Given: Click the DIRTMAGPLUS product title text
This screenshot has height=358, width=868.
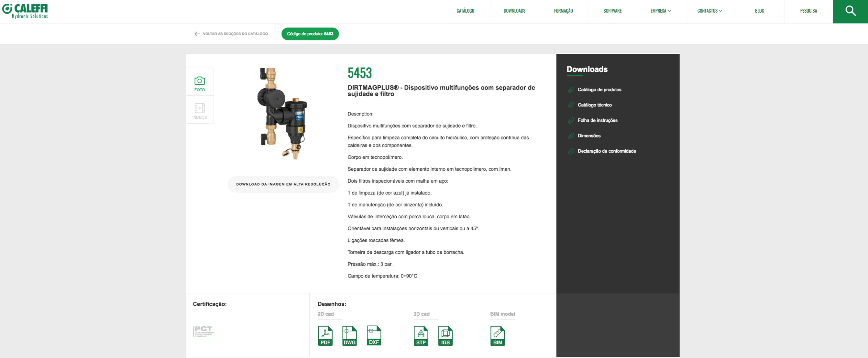Looking at the screenshot, I should point(441,91).
